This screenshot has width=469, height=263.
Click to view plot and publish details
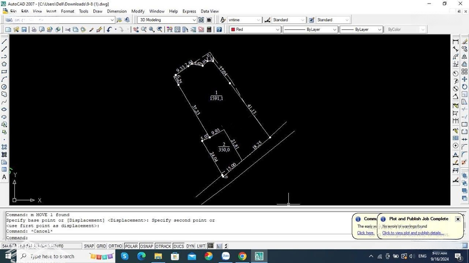(412, 233)
